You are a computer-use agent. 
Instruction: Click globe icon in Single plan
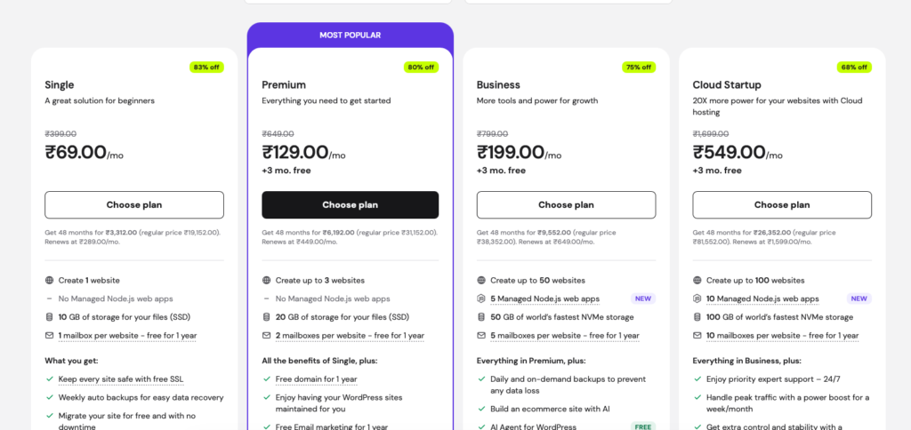click(49, 280)
